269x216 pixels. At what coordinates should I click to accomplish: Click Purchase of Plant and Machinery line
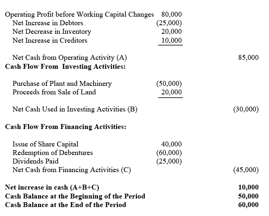(x=62, y=84)
